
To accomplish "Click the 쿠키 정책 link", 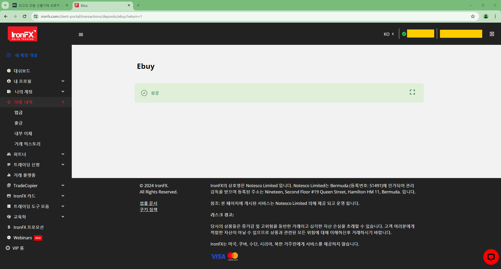I will [148, 209].
